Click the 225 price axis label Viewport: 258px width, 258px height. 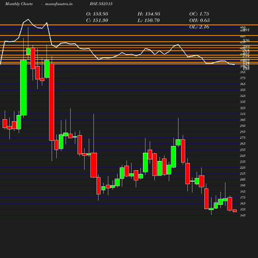pyautogui.click(x=243, y=168)
